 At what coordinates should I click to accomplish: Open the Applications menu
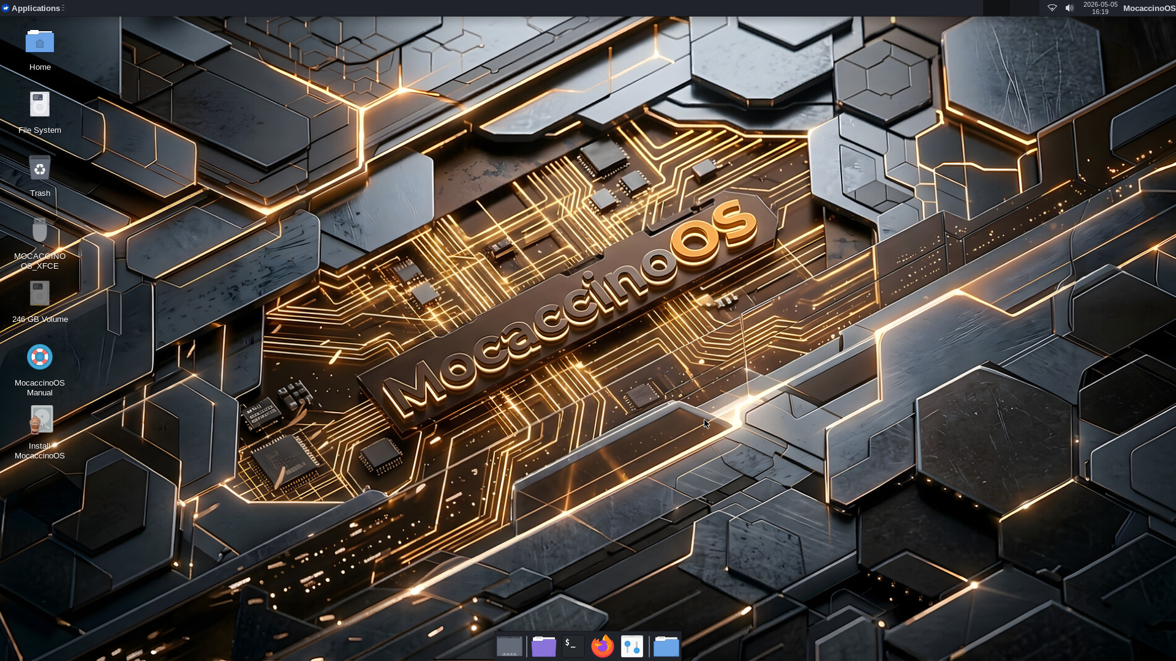point(32,8)
